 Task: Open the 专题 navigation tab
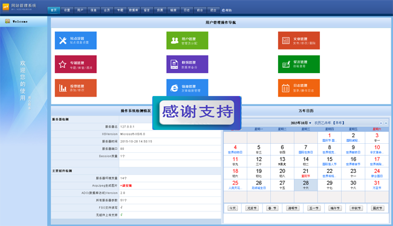[x=120, y=10]
